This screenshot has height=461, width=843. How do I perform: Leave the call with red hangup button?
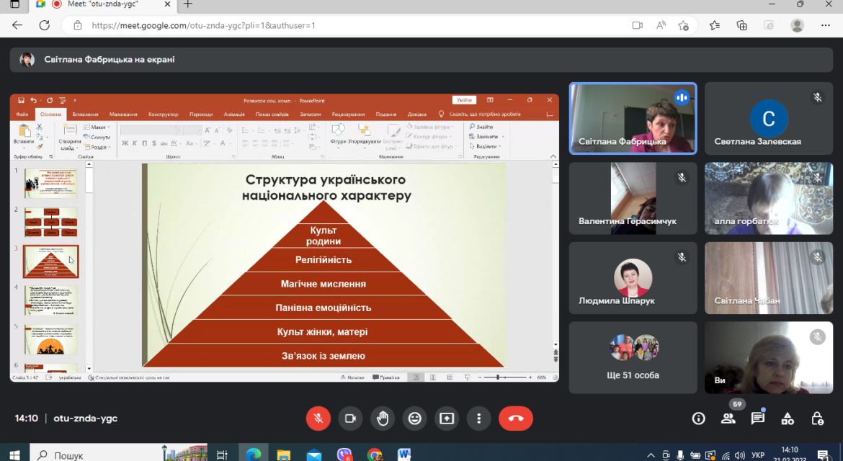click(x=516, y=418)
